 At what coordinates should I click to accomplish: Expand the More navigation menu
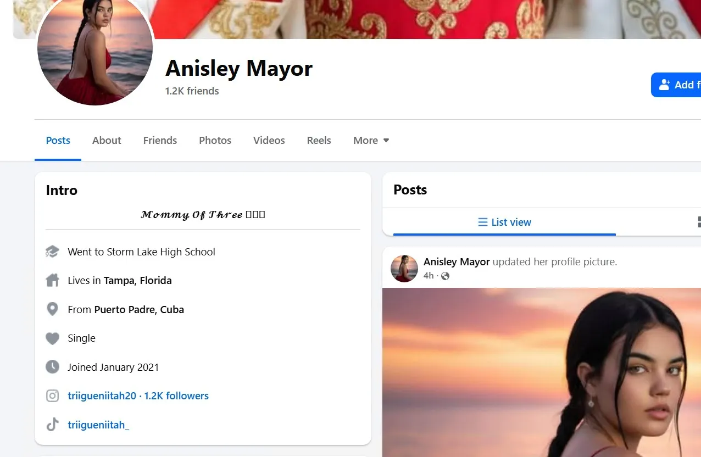[371, 140]
